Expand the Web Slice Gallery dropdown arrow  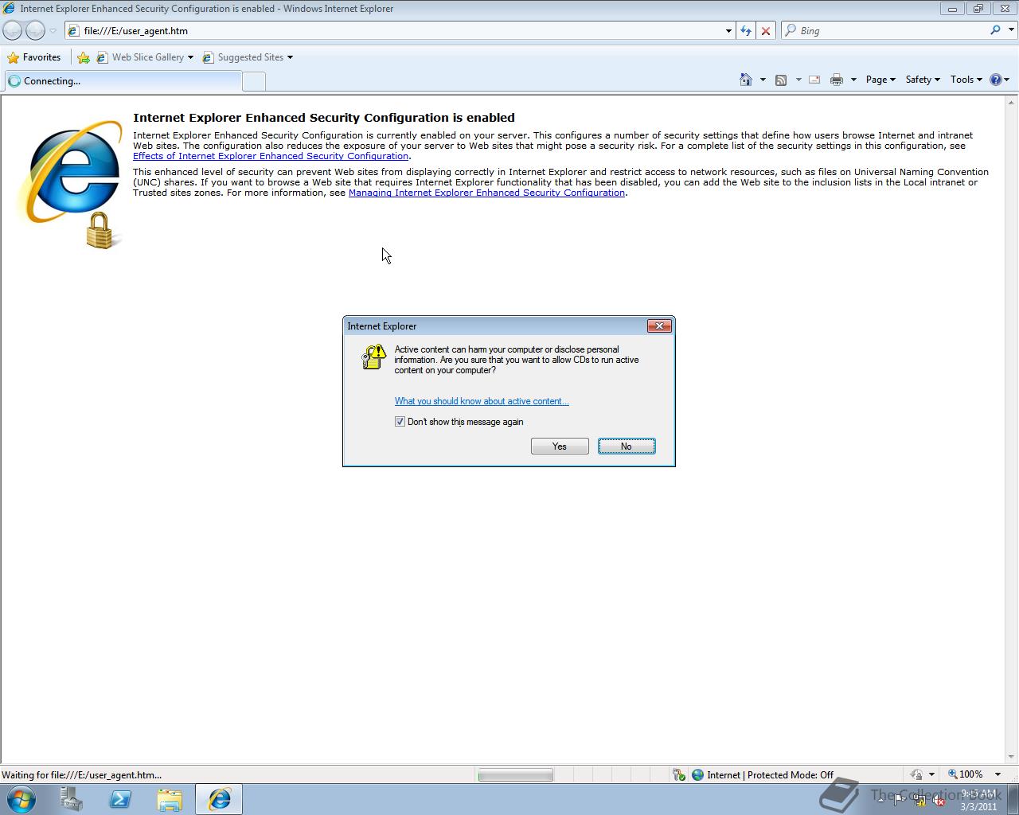[190, 57]
